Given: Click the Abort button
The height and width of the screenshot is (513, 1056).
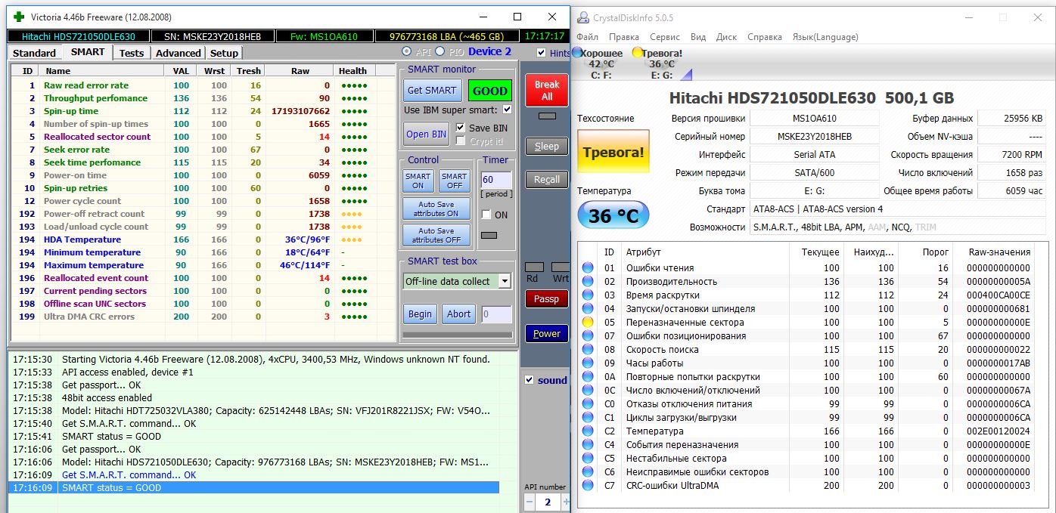Looking at the screenshot, I should (458, 314).
